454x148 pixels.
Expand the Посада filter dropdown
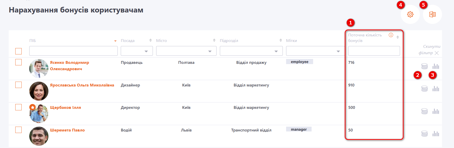tap(137, 51)
